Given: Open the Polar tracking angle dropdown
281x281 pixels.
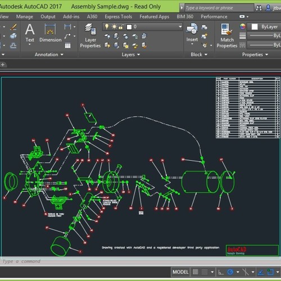Looking at the screenshot, I should [x=238, y=272].
